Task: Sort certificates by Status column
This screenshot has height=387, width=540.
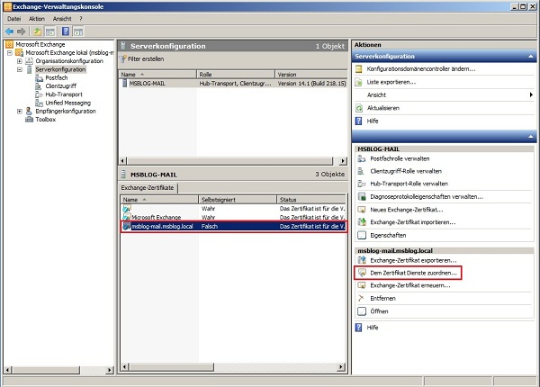Action: click(311, 200)
